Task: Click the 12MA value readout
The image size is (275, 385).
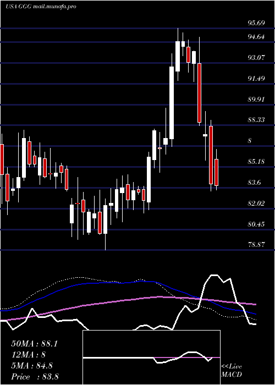Action: (29, 355)
